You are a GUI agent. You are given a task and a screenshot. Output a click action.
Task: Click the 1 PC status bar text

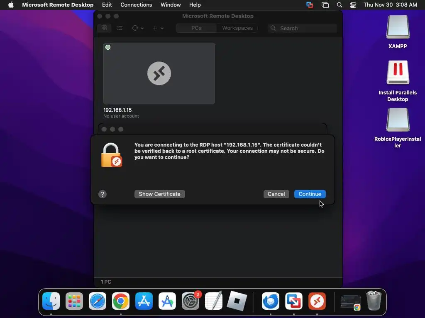coord(106,282)
